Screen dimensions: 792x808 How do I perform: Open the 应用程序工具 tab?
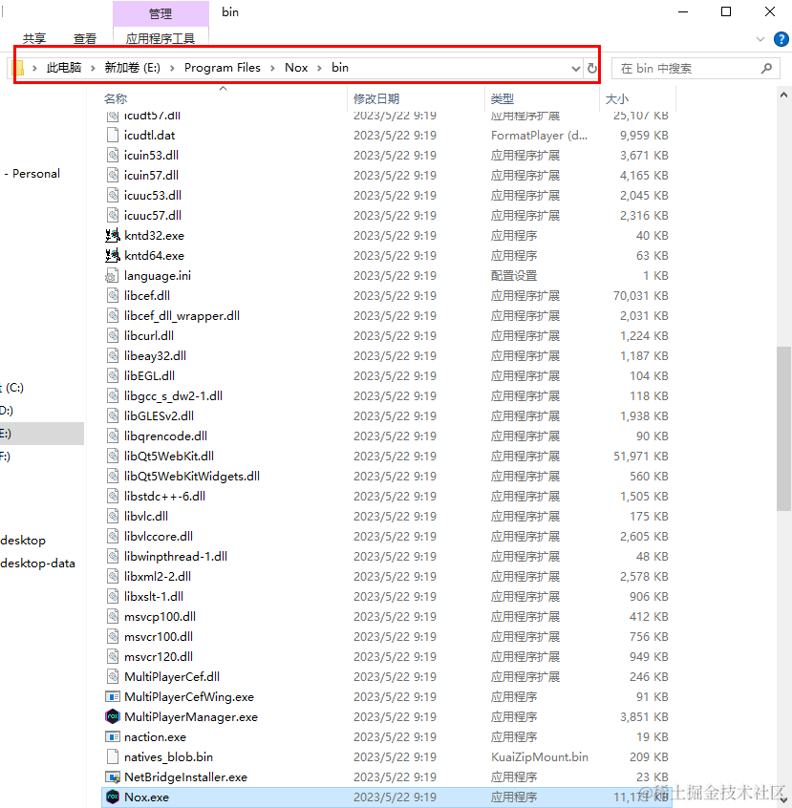point(161,39)
